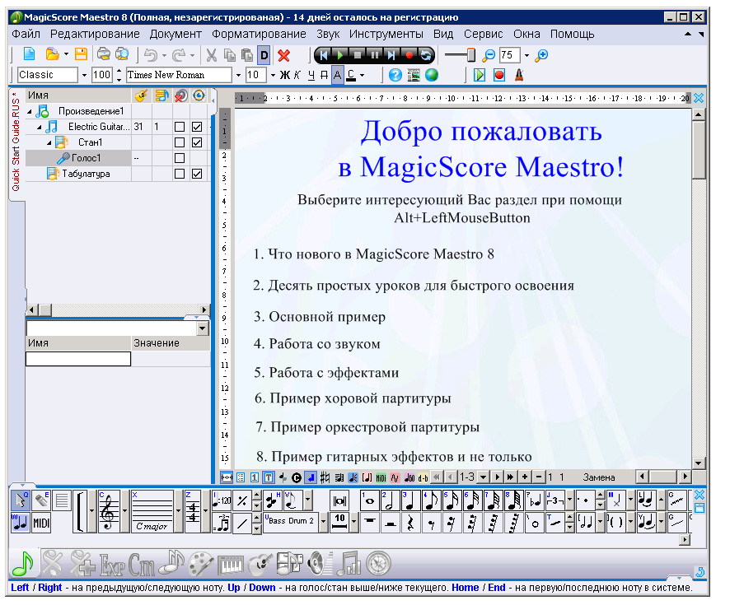
Task: Open Help with the blue question icon
Action: click(x=395, y=75)
